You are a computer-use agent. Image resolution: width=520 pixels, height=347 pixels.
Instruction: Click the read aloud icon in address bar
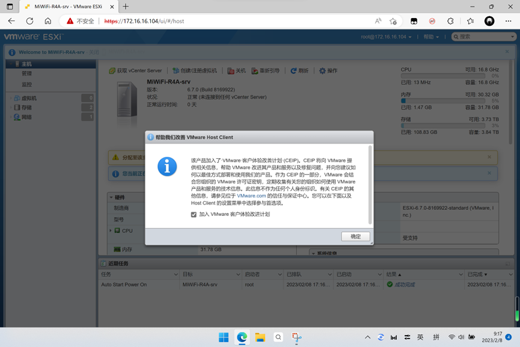(378, 21)
